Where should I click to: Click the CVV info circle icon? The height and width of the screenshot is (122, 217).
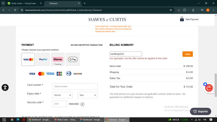click(x=82, y=104)
